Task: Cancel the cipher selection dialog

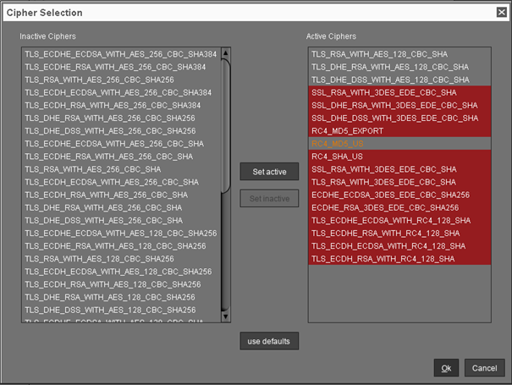Action: pyautogui.click(x=484, y=368)
